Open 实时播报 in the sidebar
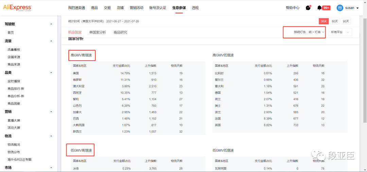This screenshot has width=367, height=172. pos(14,81)
